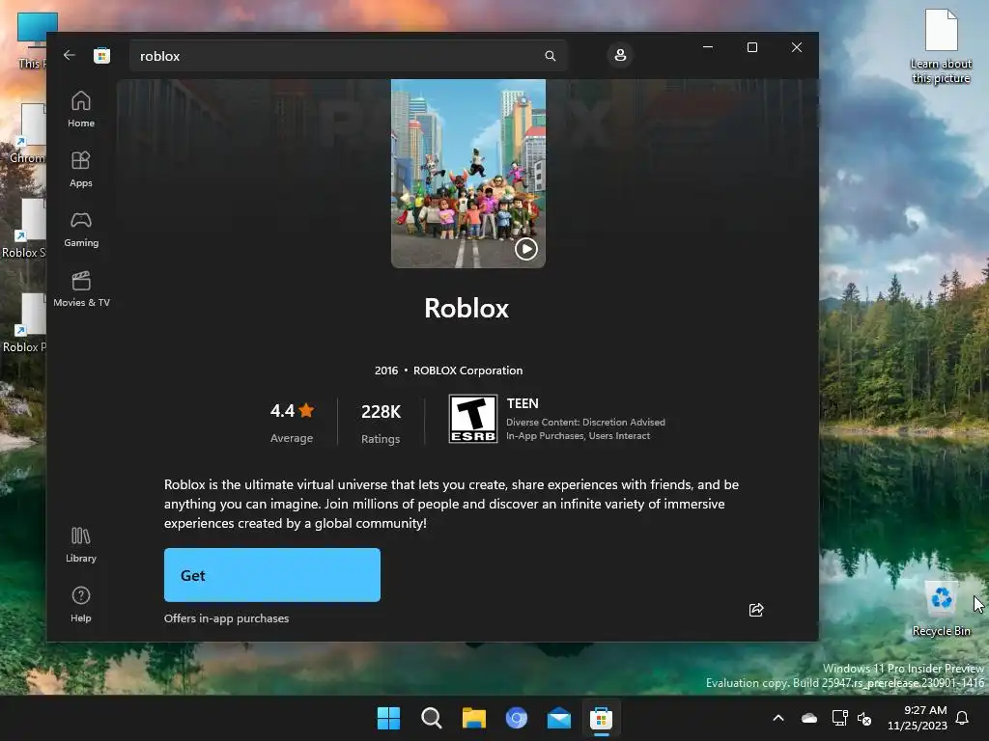The width and height of the screenshot is (989, 741).
Task: Open taskbar Search
Action: (x=432, y=718)
